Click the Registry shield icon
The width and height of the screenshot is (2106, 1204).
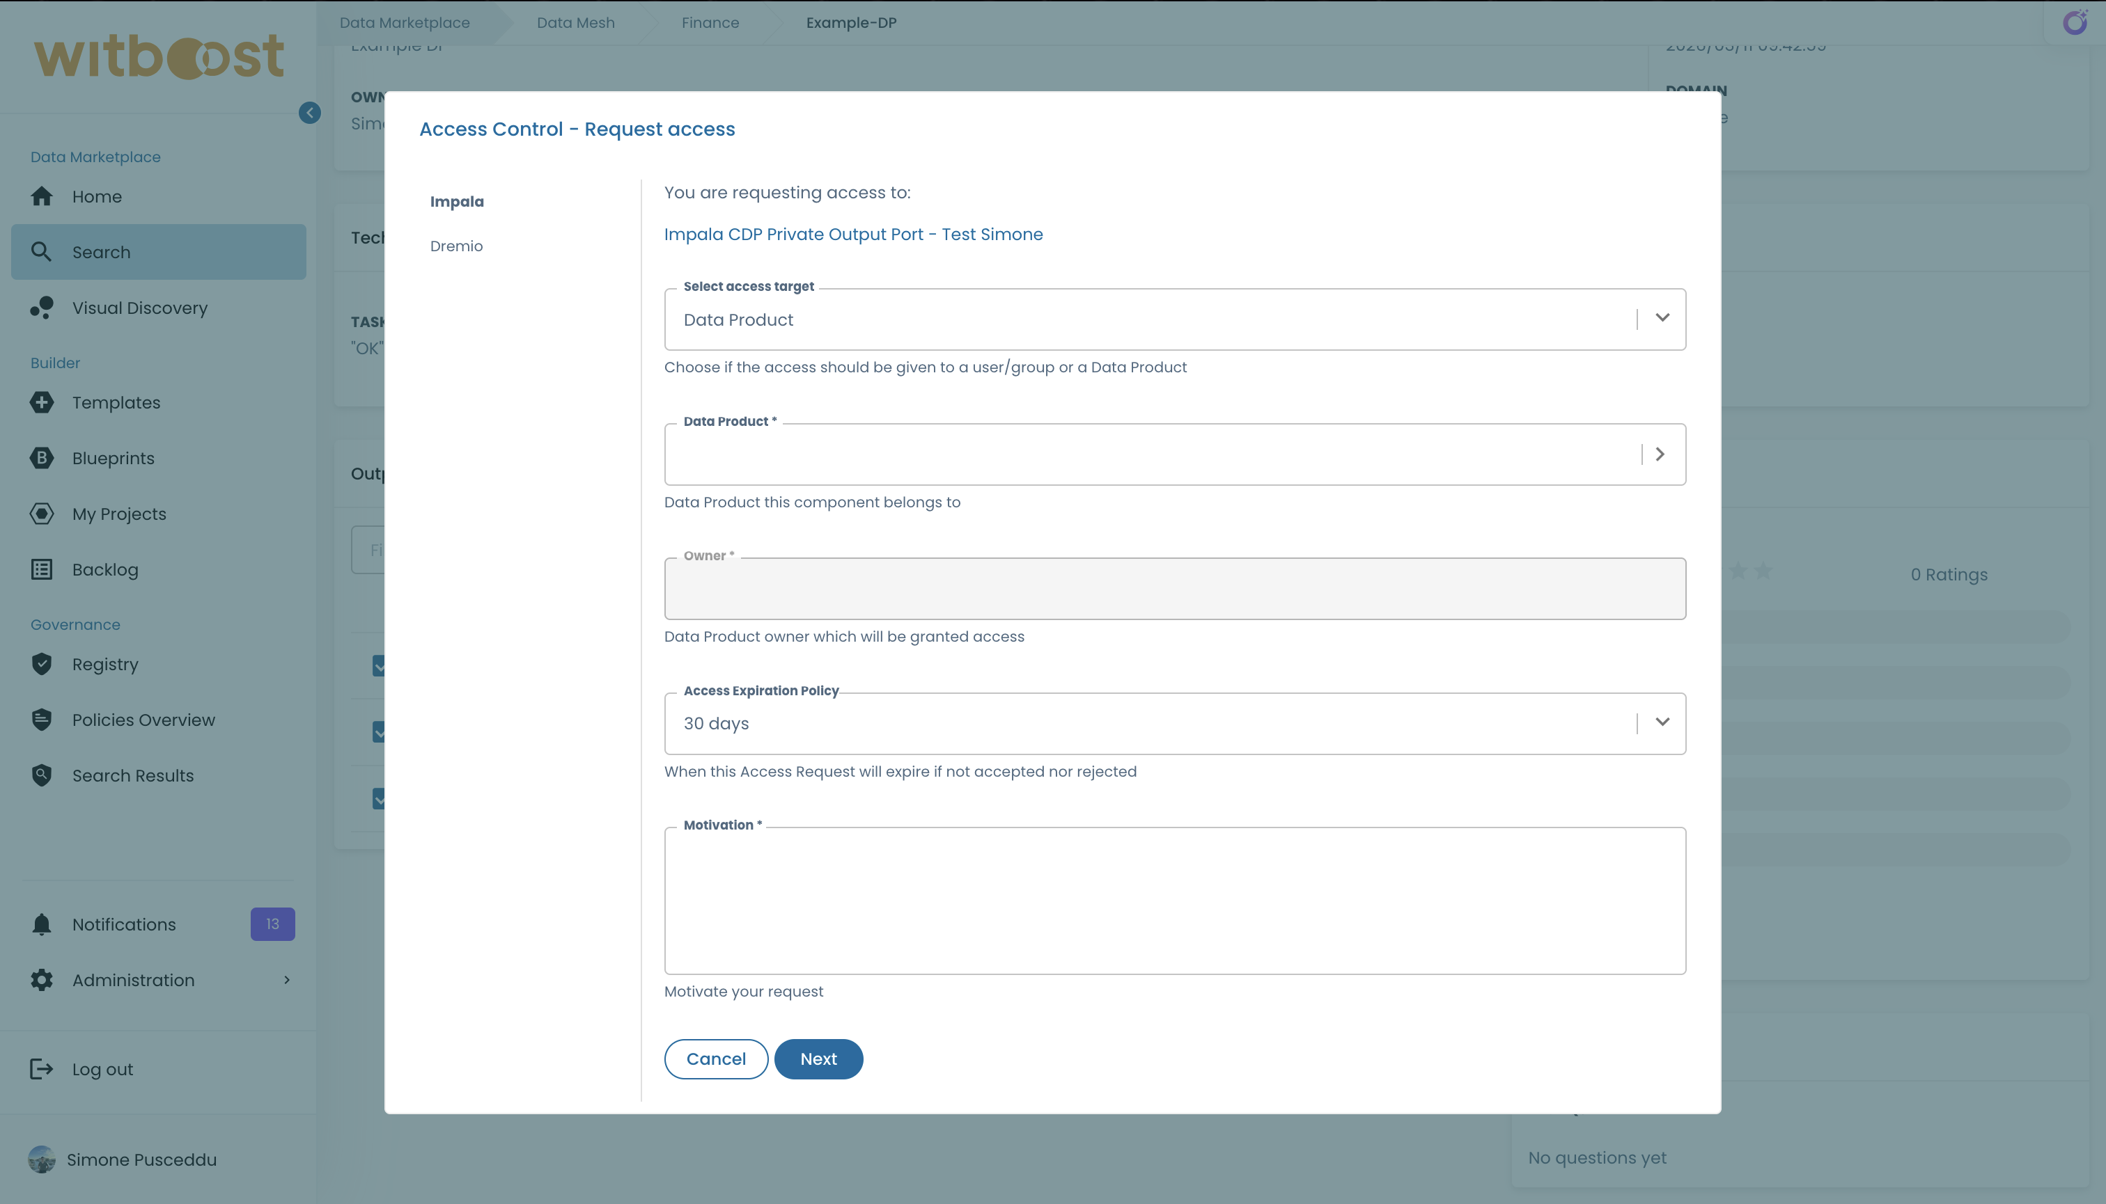coord(41,663)
